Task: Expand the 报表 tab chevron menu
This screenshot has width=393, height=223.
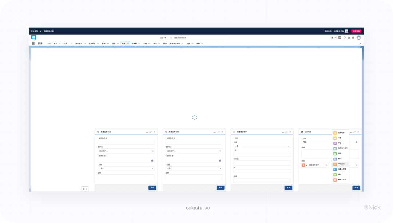Action: pos(128,44)
